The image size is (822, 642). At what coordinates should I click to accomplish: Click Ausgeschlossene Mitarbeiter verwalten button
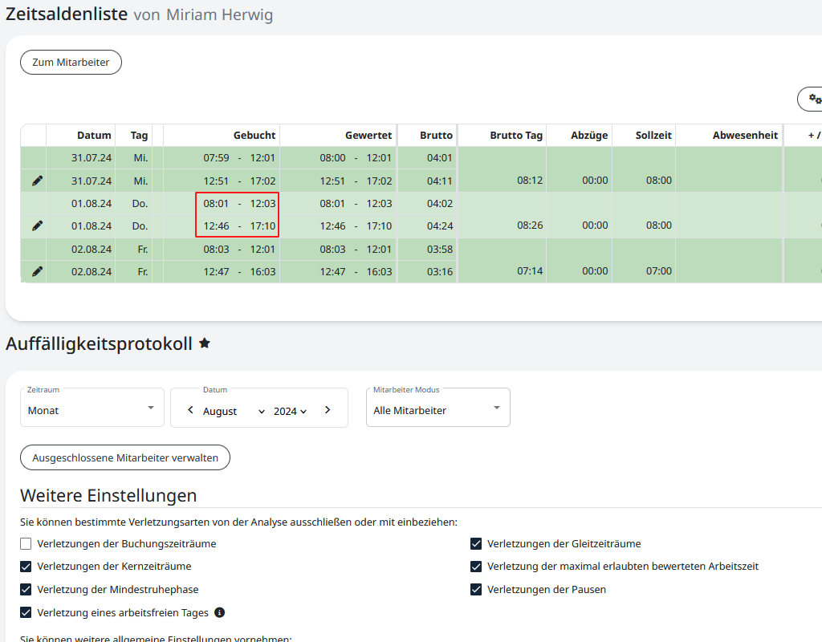125,457
